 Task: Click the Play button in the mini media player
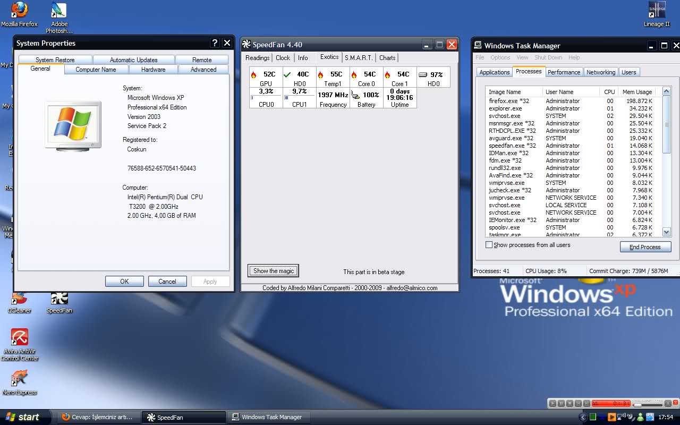pos(552,403)
